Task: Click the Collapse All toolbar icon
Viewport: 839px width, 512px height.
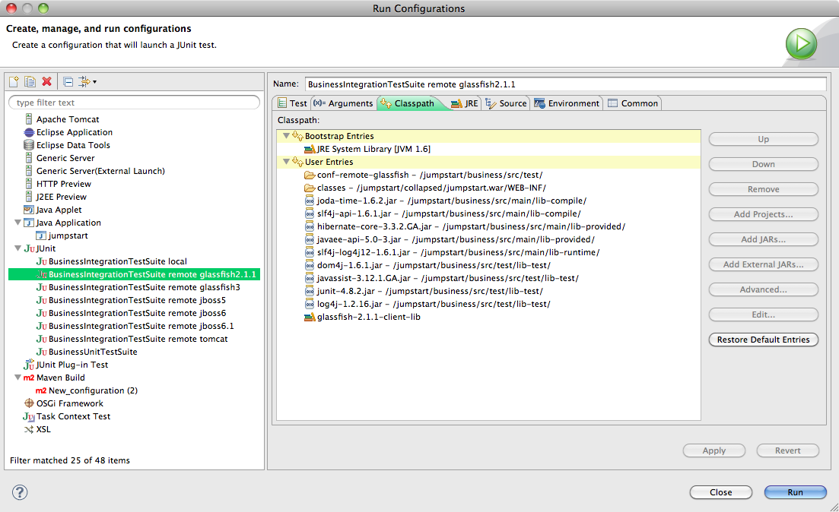Action: 68,82
